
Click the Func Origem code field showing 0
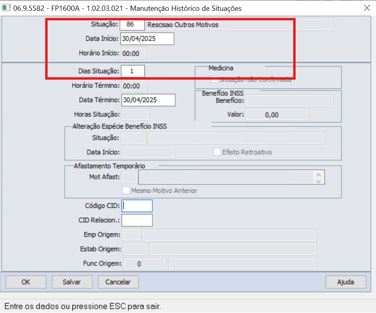coord(144,264)
